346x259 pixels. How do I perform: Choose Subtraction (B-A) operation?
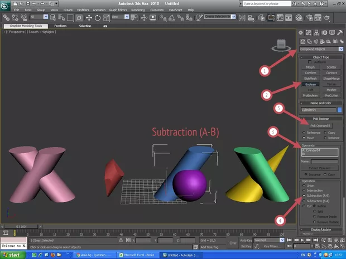(x=303, y=201)
